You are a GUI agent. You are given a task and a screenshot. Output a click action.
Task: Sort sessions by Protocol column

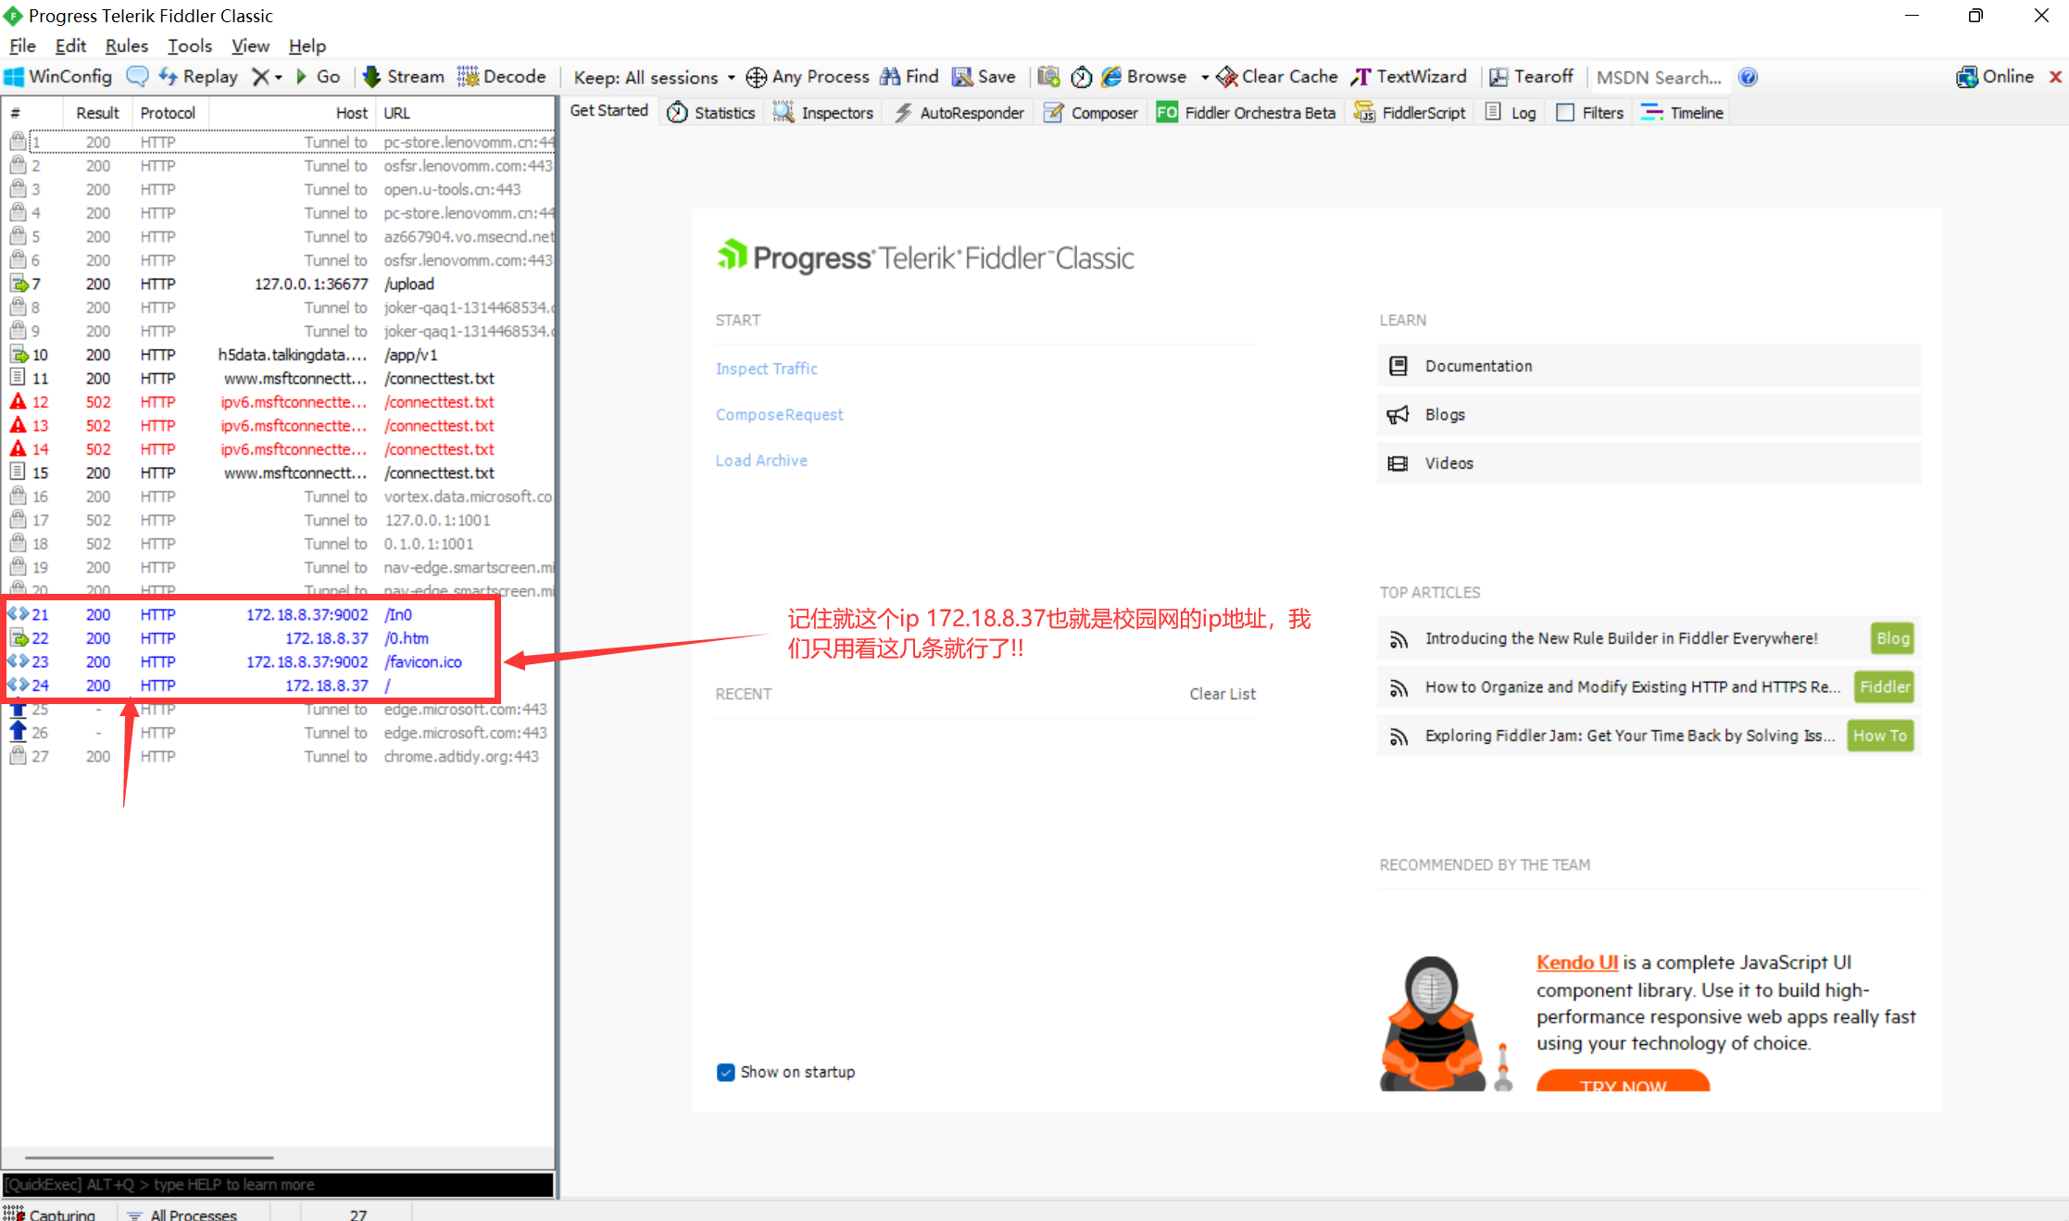[x=169, y=113]
